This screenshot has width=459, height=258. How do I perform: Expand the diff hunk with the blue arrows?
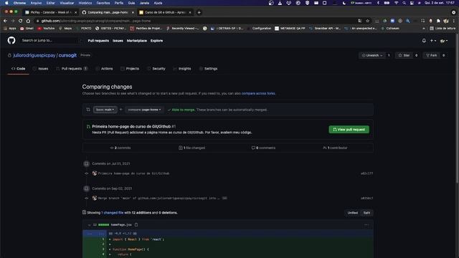pyautogui.click(x=94, y=234)
